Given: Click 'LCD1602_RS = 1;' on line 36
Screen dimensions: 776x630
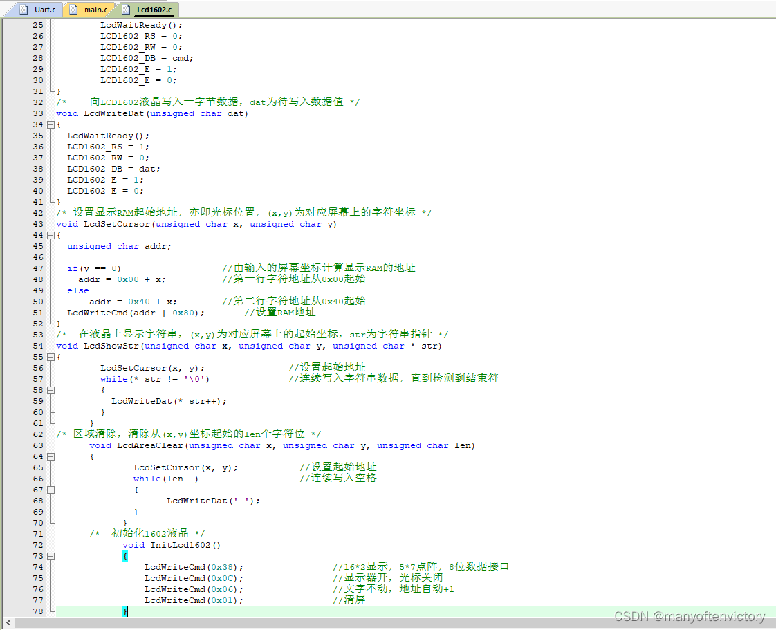Looking at the screenshot, I should point(108,147).
